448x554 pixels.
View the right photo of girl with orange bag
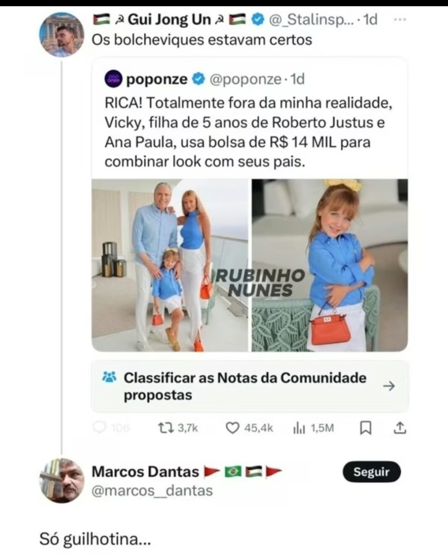point(330,265)
